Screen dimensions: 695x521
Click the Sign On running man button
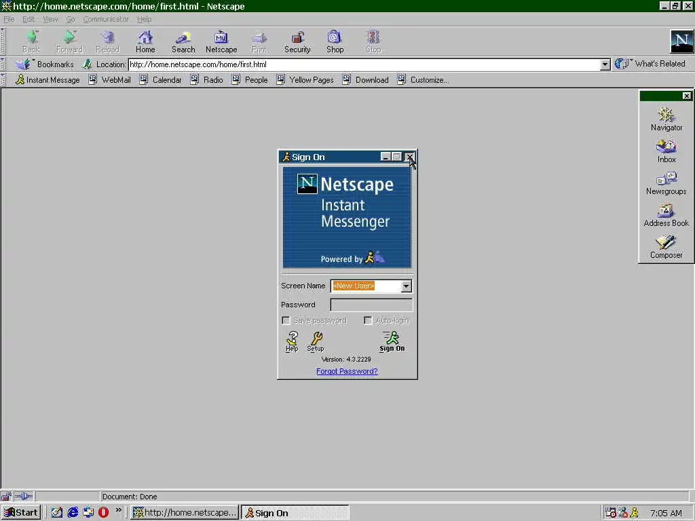[x=392, y=342]
